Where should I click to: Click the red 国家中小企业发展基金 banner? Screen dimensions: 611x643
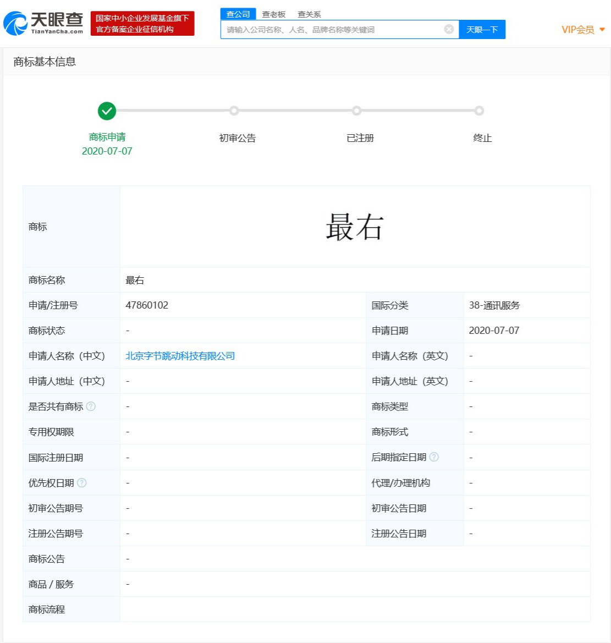click(x=142, y=23)
